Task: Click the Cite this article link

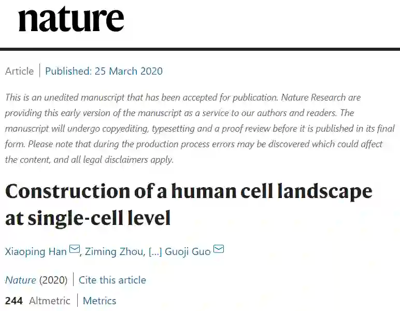Action: tap(112, 280)
